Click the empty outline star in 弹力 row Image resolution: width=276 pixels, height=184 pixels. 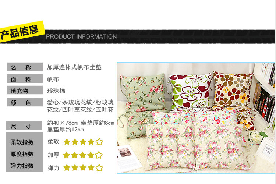(x=99, y=168)
